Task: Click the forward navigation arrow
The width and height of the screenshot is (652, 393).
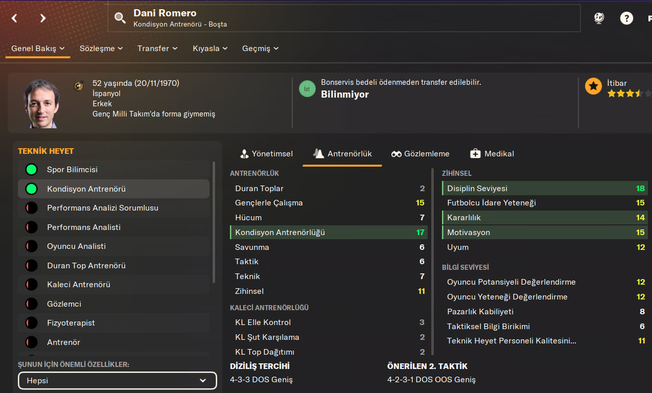Action: coord(43,18)
